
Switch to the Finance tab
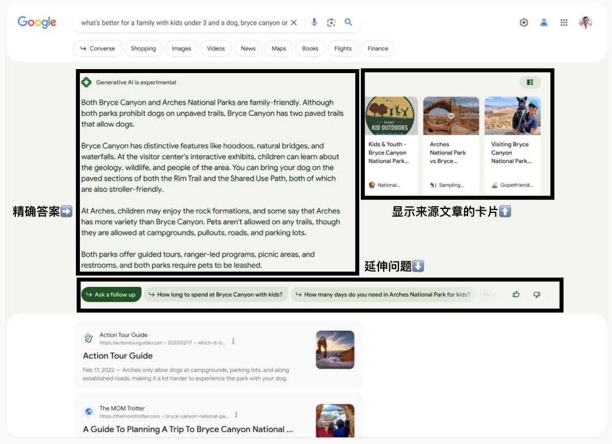tap(378, 48)
